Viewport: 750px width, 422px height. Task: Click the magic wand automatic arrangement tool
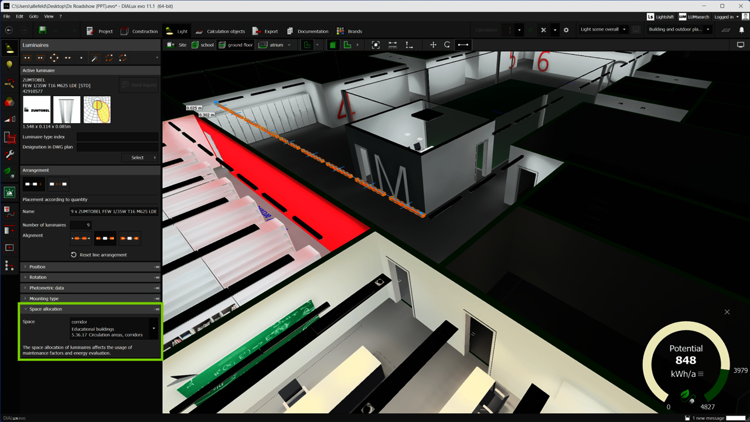93,57
